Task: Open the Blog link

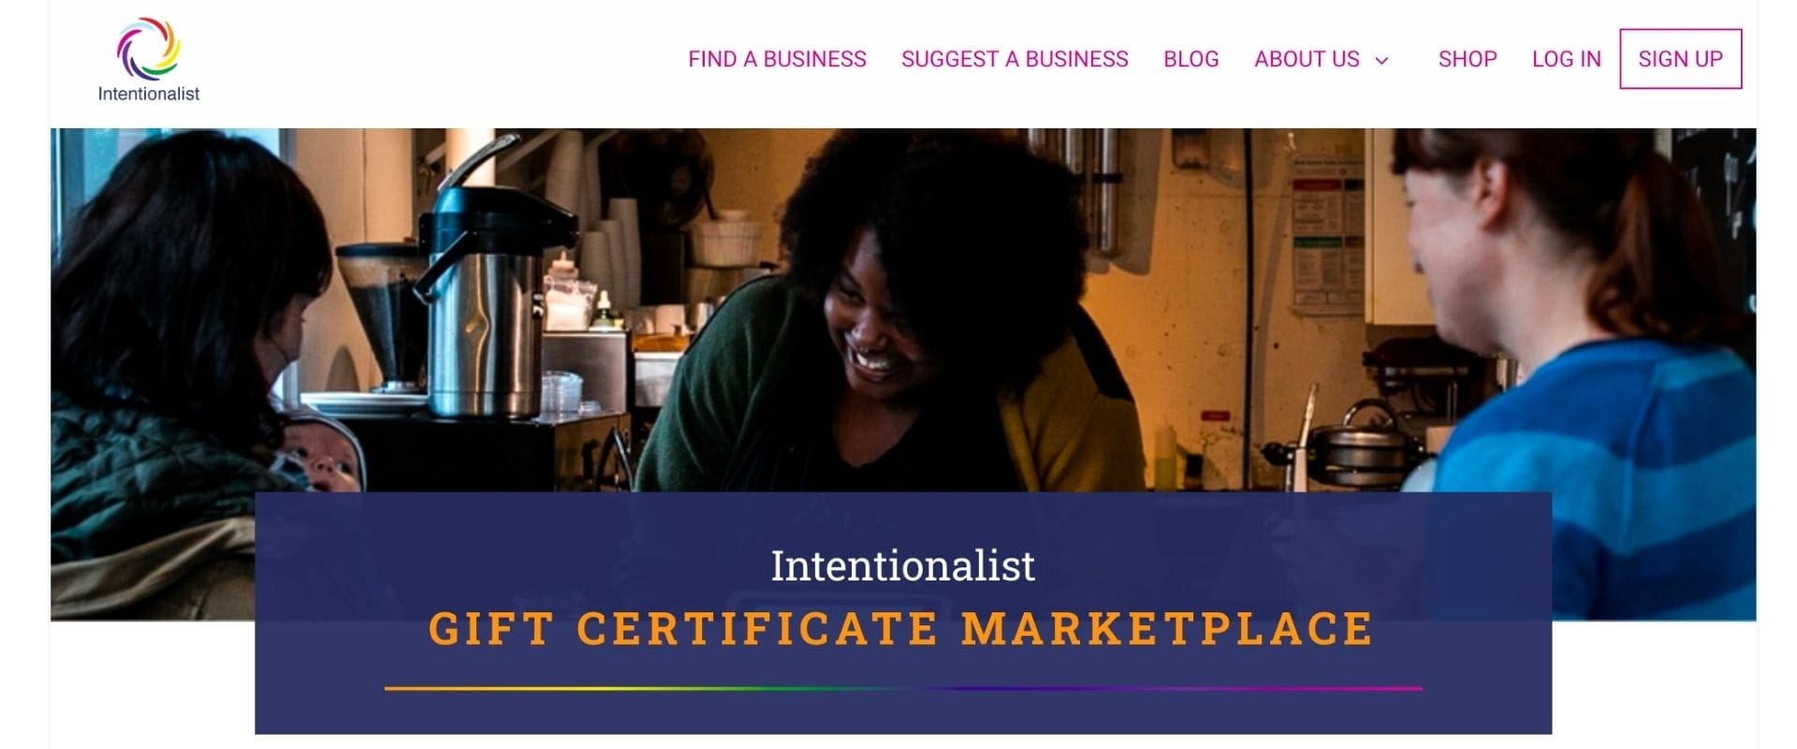Action: [x=1191, y=59]
